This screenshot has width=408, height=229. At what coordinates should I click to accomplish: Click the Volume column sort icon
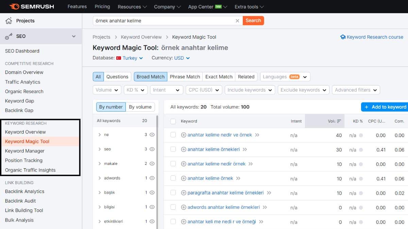339,121
